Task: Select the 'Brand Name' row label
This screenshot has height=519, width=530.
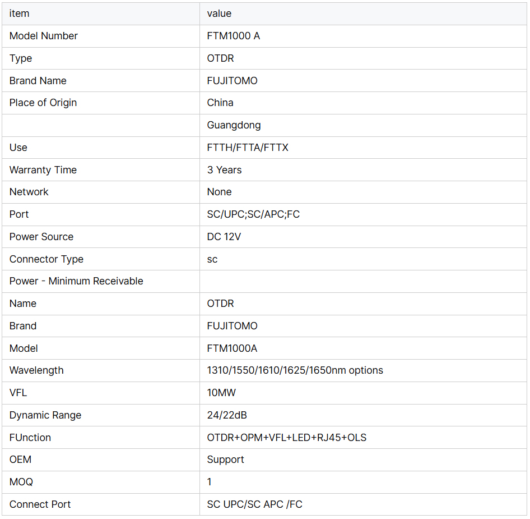Action: point(38,81)
